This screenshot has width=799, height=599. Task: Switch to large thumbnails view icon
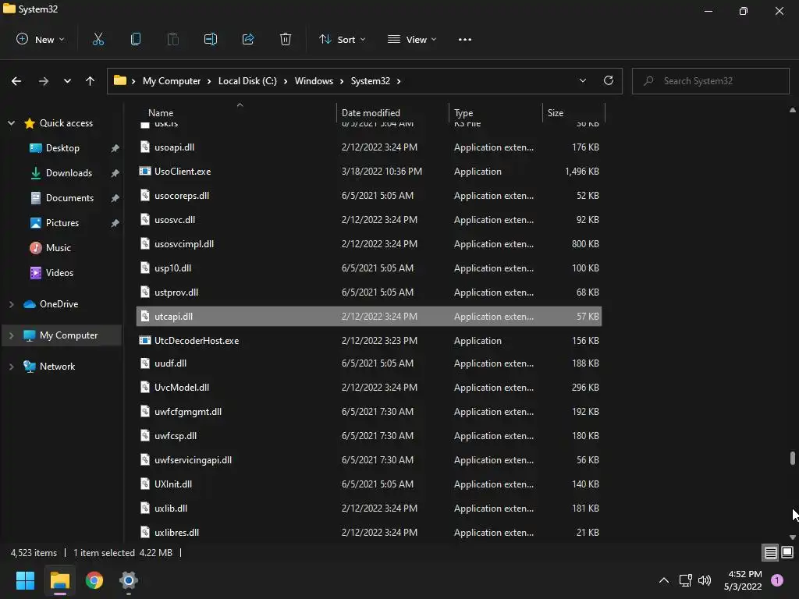click(787, 552)
